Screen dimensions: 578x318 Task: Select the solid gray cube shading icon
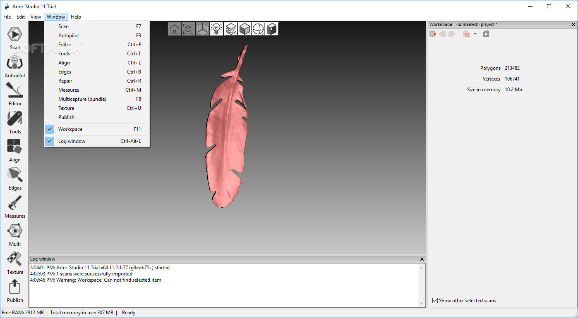tap(245, 29)
